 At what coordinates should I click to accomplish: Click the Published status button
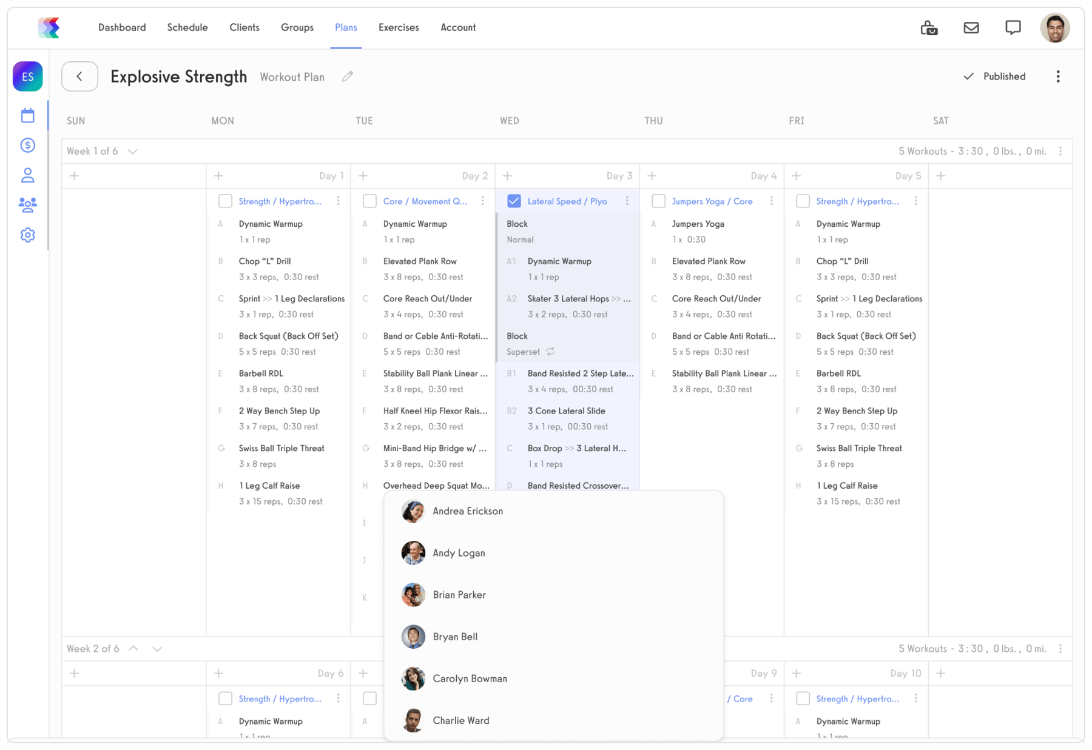(x=995, y=76)
